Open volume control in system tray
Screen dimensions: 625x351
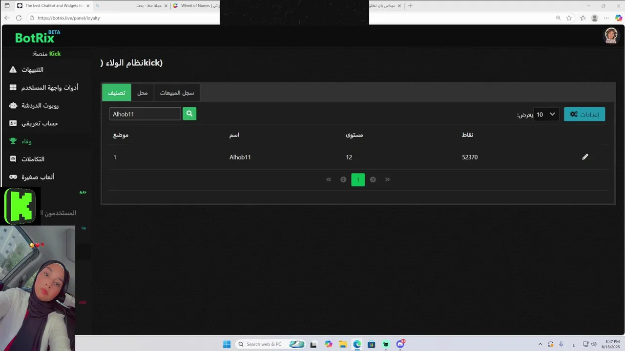click(594, 344)
